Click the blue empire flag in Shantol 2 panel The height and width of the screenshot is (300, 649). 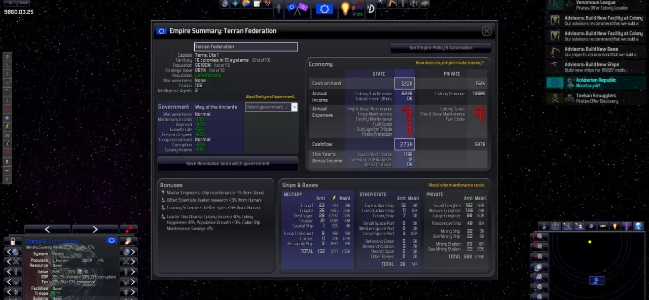[x=112, y=240]
